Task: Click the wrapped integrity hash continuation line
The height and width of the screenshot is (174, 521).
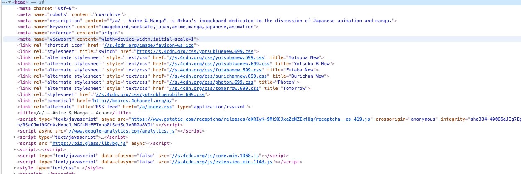Action: tap(85, 125)
